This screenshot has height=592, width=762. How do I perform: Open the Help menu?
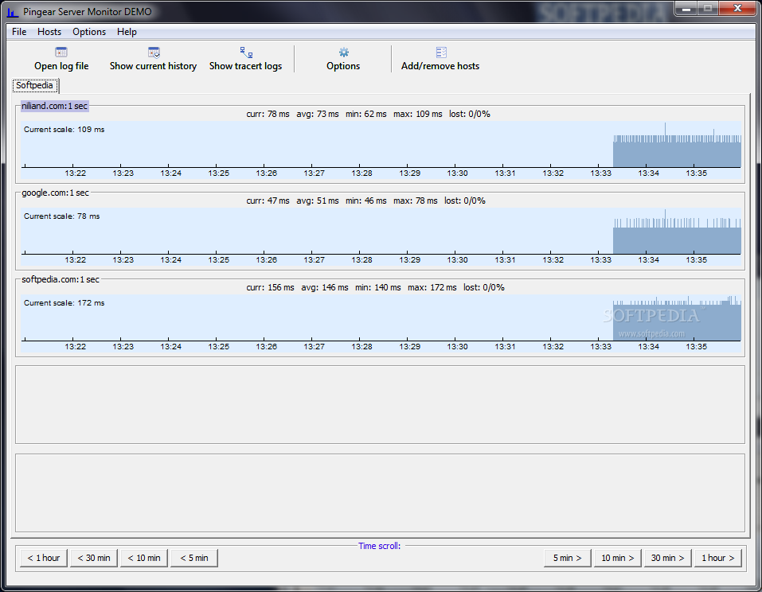tap(127, 32)
